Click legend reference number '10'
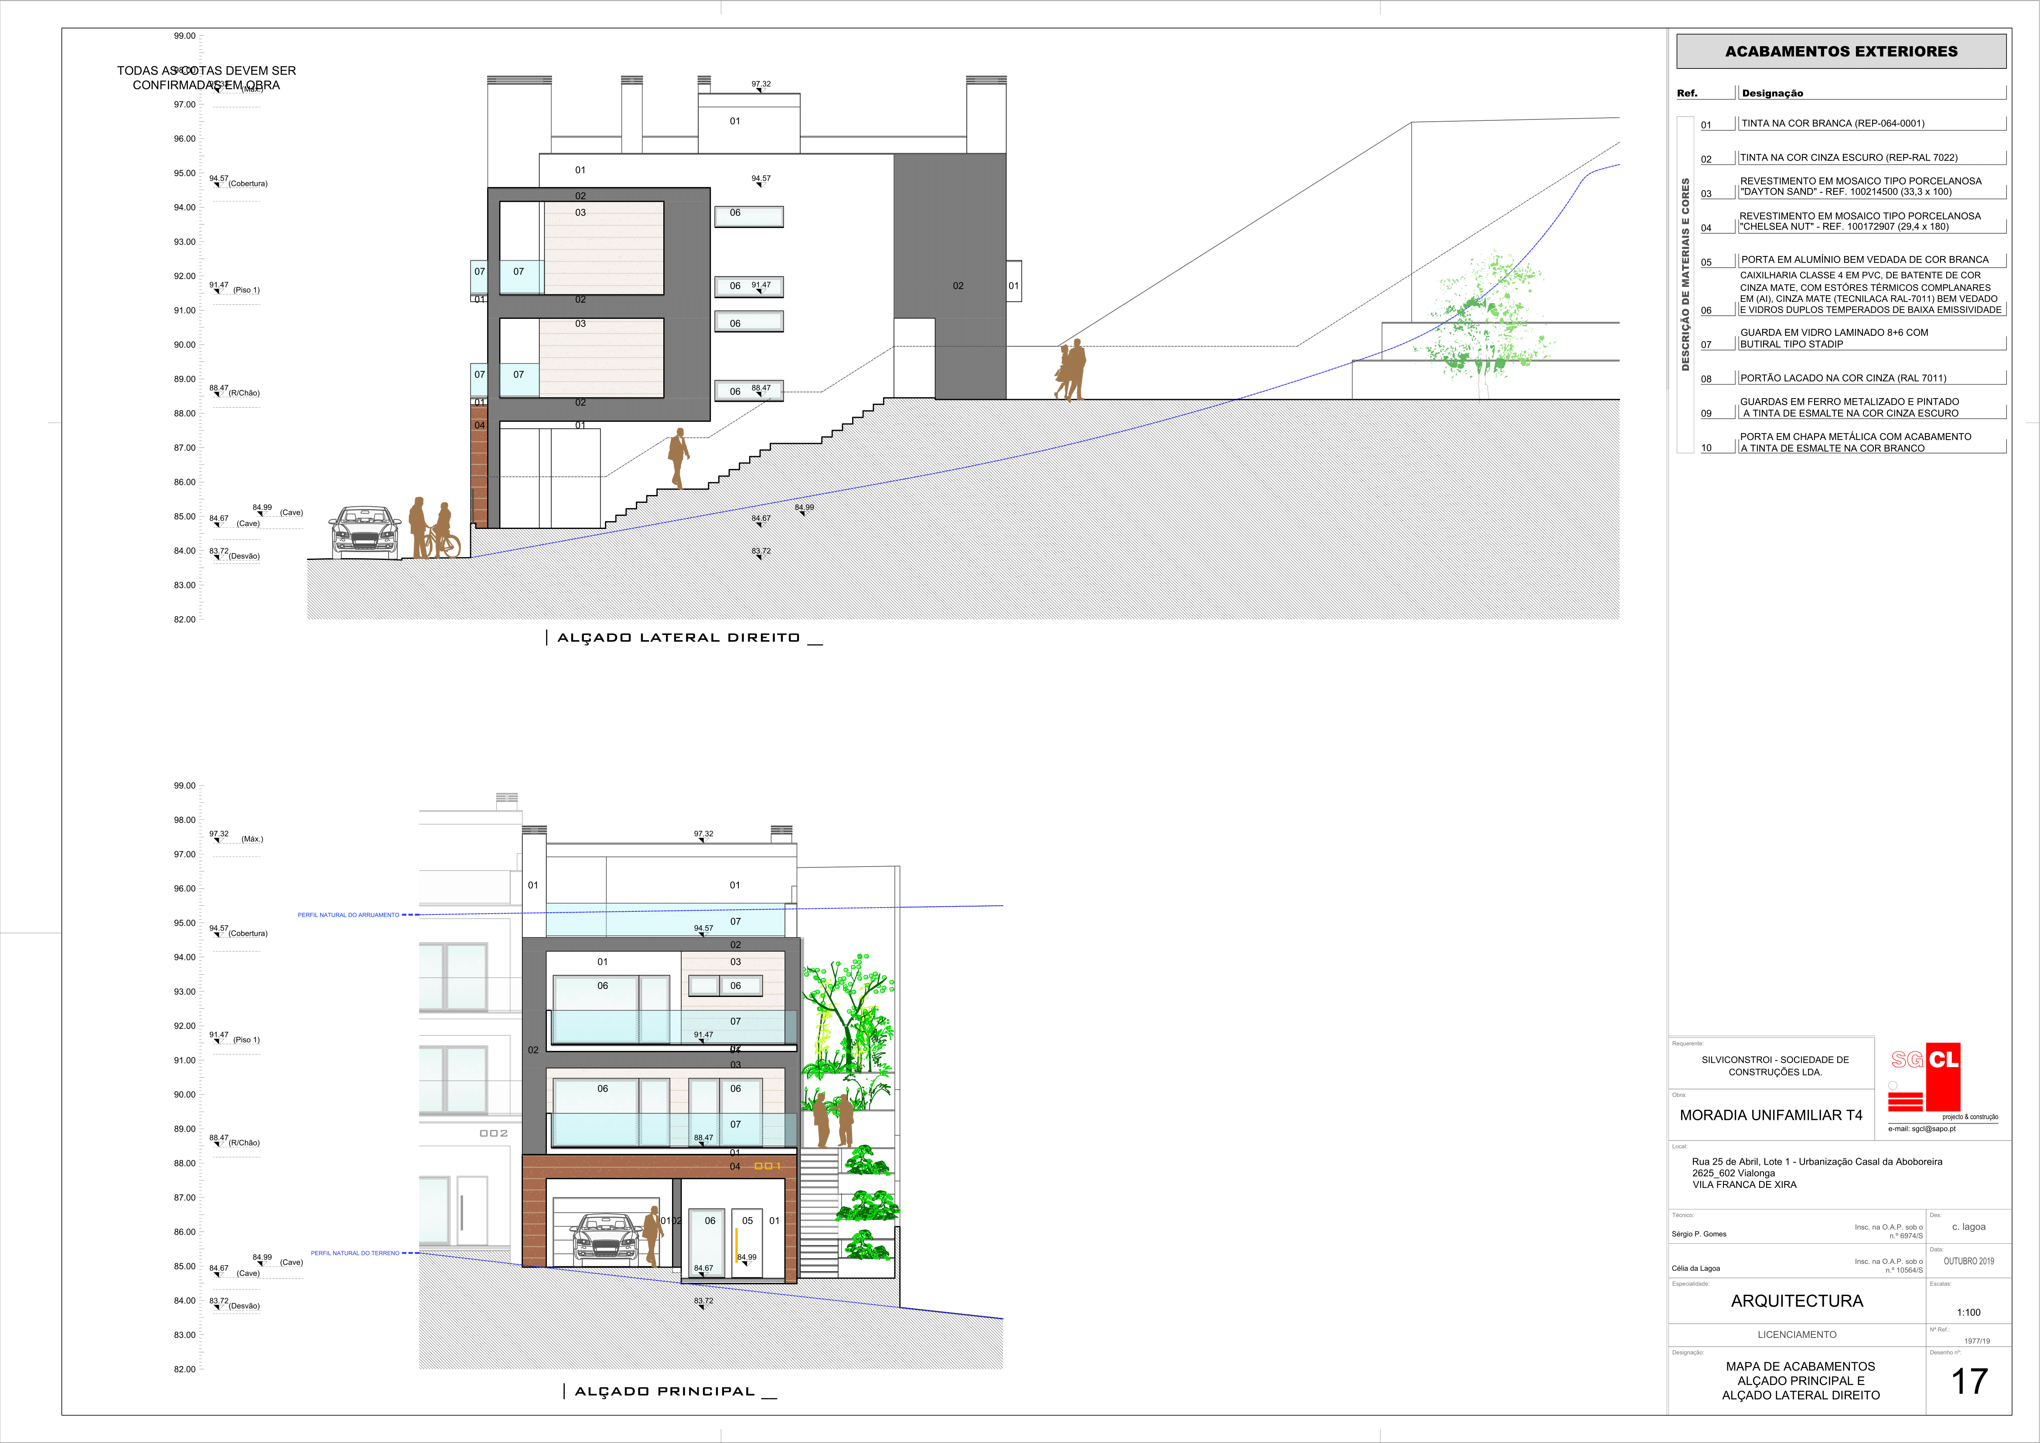 (x=1706, y=448)
